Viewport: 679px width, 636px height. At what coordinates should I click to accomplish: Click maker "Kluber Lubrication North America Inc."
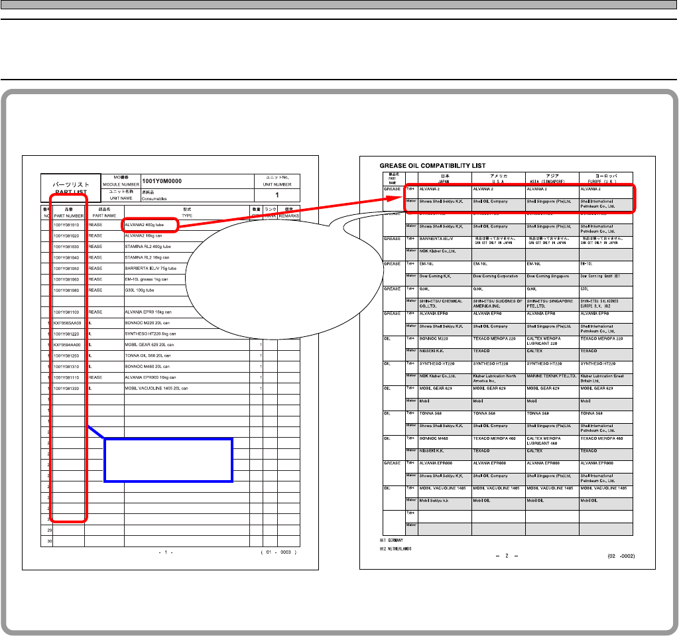pyautogui.click(x=495, y=379)
